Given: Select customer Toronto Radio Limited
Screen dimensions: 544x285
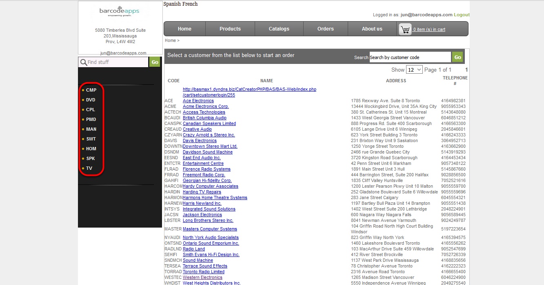Looking at the screenshot, I should pyautogui.click(x=204, y=272).
